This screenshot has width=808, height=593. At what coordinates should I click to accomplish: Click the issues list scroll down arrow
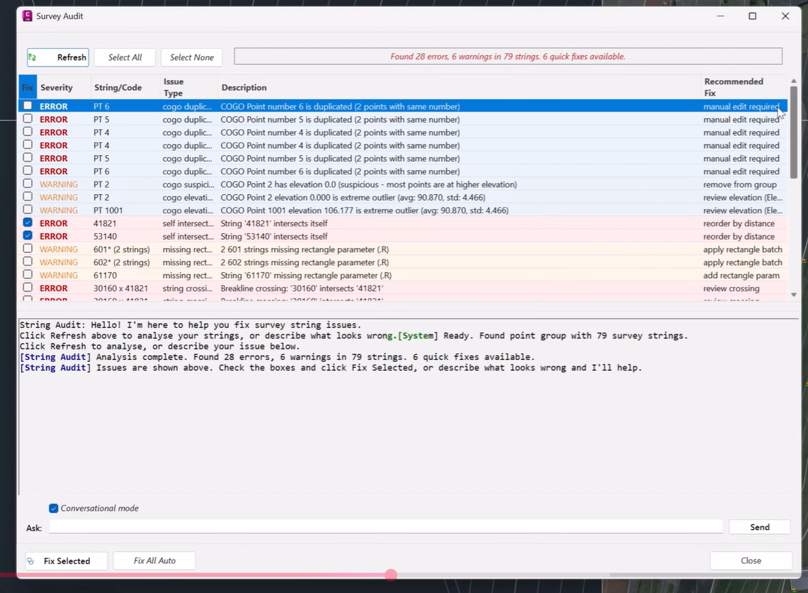(x=794, y=295)
